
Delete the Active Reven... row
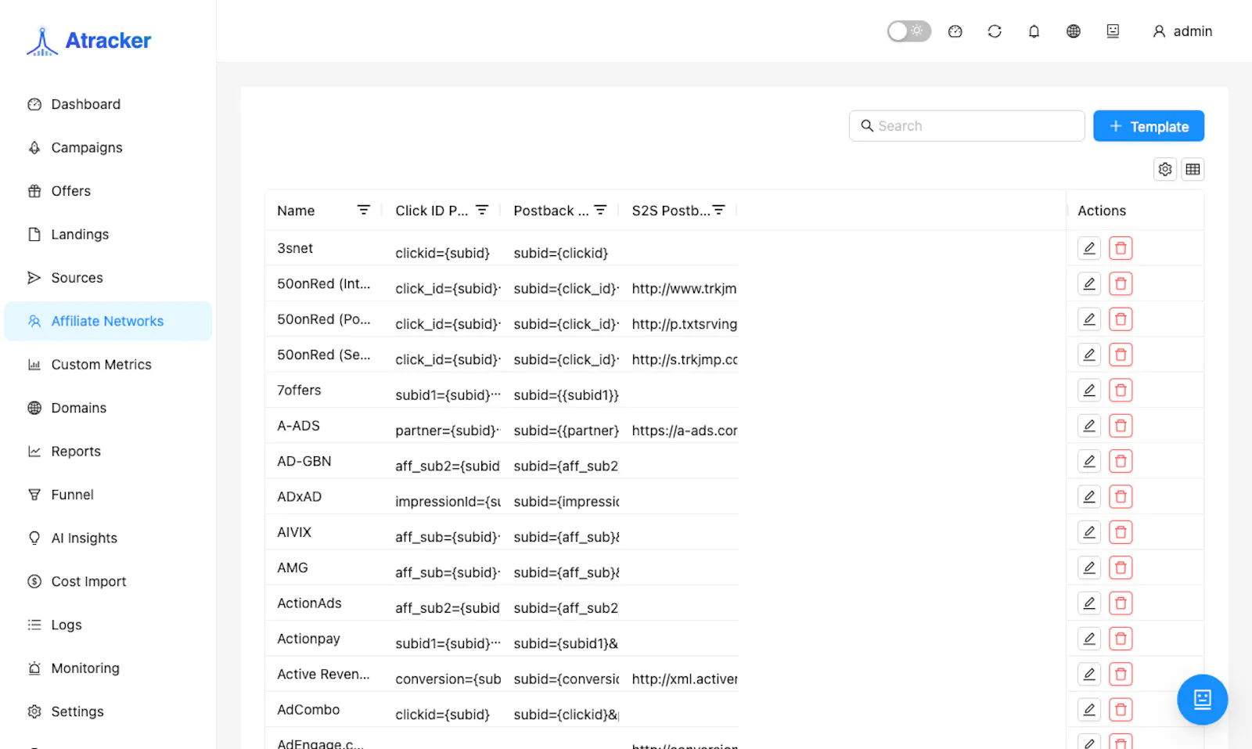[1121, 674]
